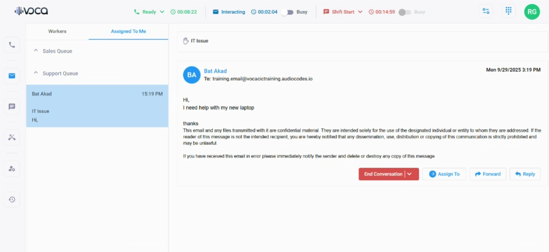549x252 pixels.
Task: Click the RG user avatar
Action: tap(532, 12)
